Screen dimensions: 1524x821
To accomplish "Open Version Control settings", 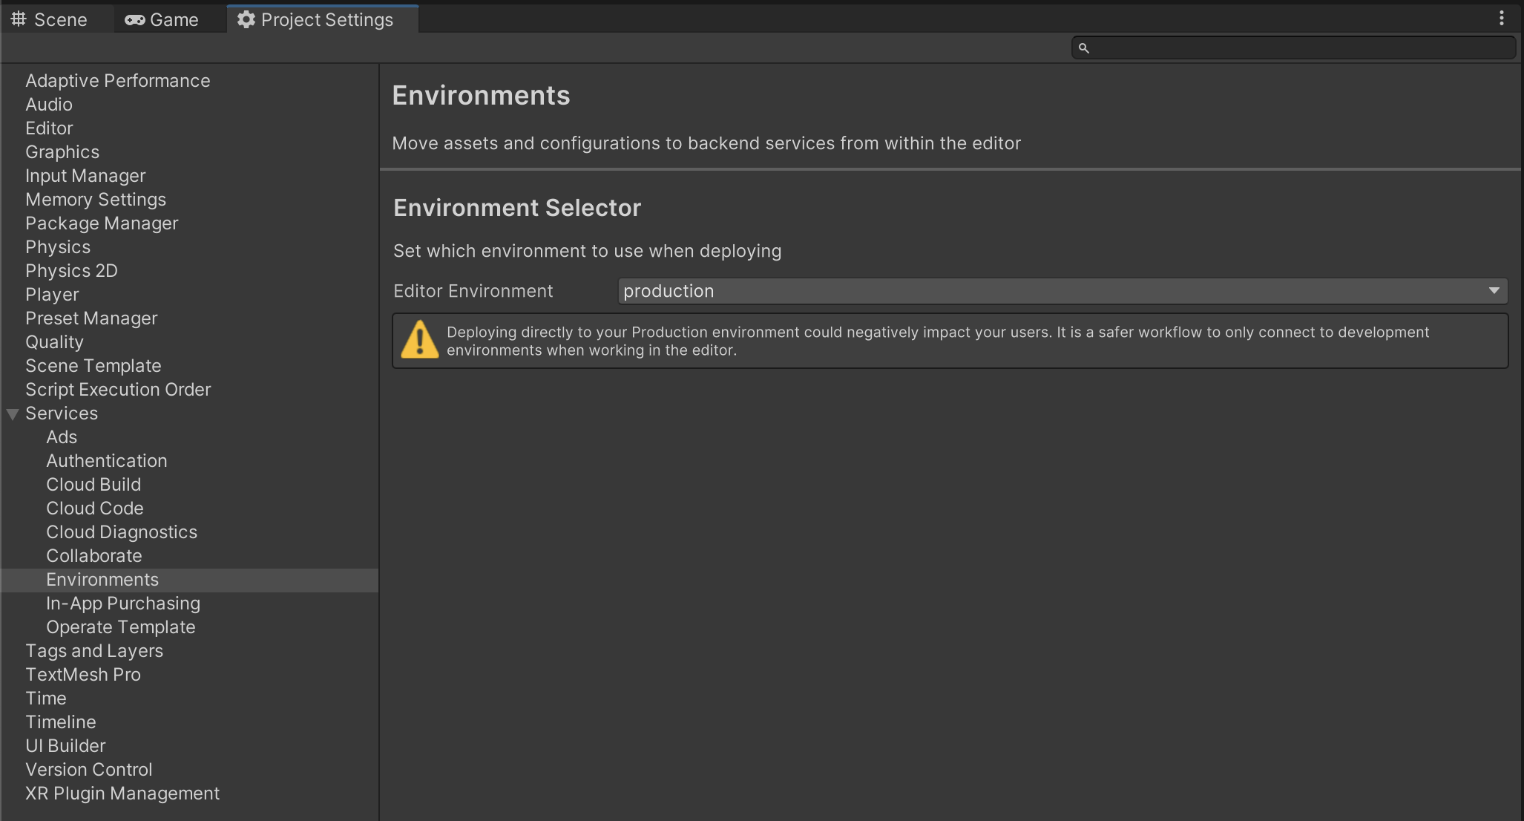I will pos(89,770).
